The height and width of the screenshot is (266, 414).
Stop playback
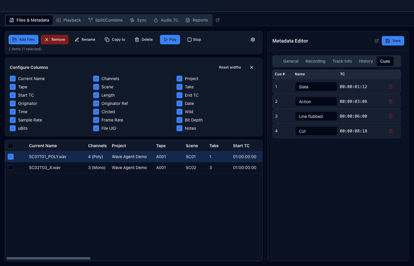(x=194, y=40)
